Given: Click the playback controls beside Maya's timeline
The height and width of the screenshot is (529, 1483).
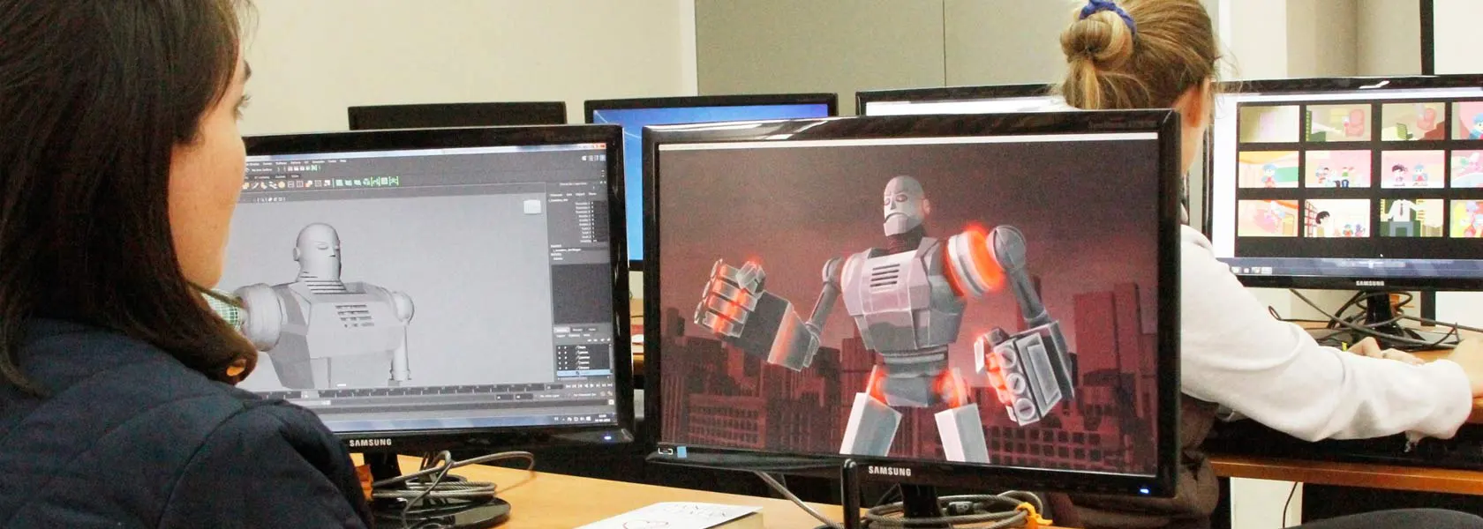Looking at the screenshot, I should (589, 385).
